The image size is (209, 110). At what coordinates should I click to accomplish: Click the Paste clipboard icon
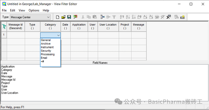point(95,17)
